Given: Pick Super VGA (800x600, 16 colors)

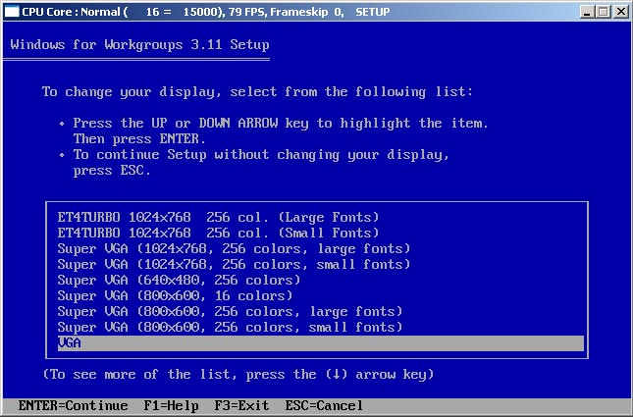Looking at the screenshot, I should tap(175, 296).
